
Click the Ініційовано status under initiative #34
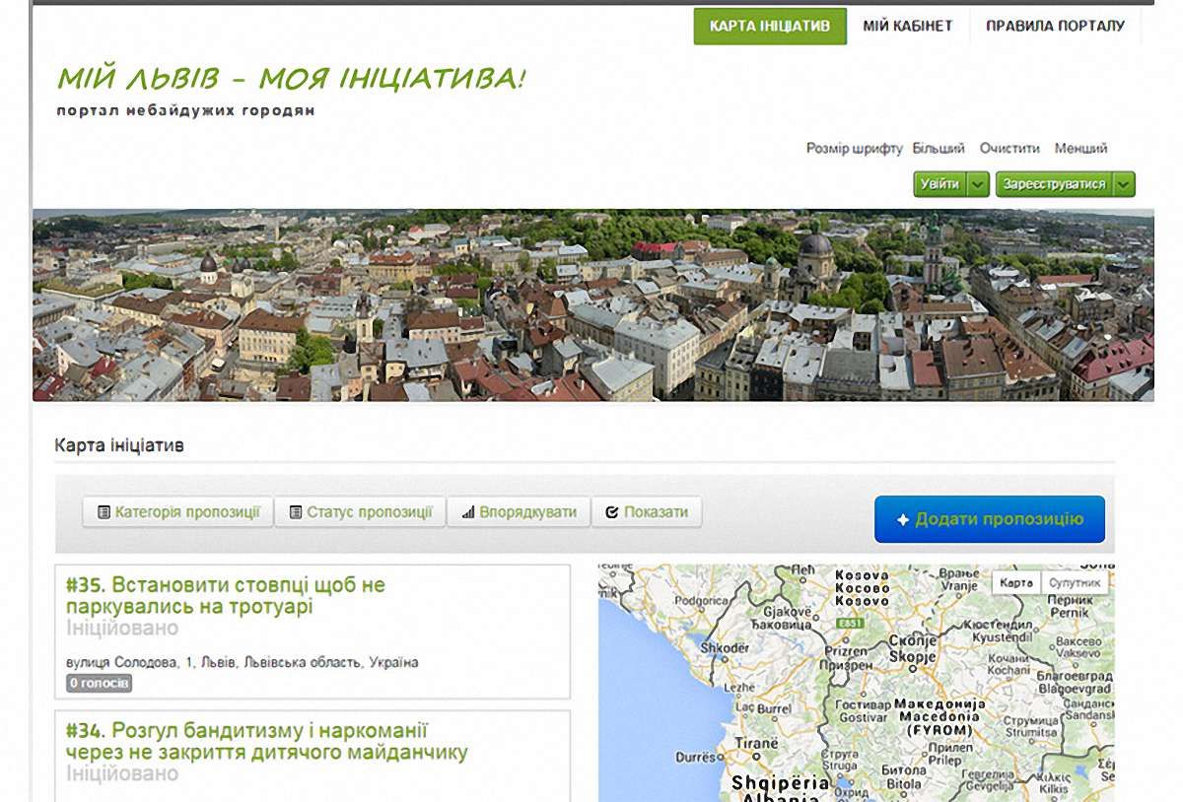pos(122,773)
